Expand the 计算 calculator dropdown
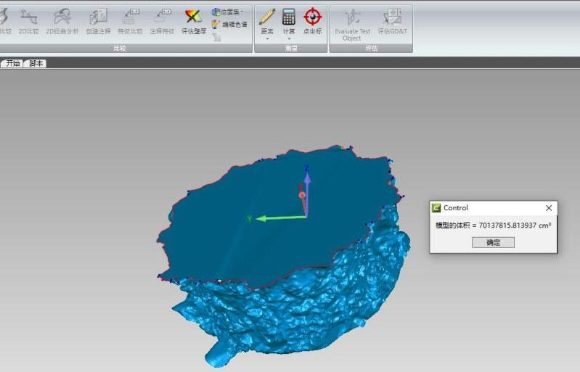Image resolution: width=580 pixels, height=372 pixels. [289, 23]
